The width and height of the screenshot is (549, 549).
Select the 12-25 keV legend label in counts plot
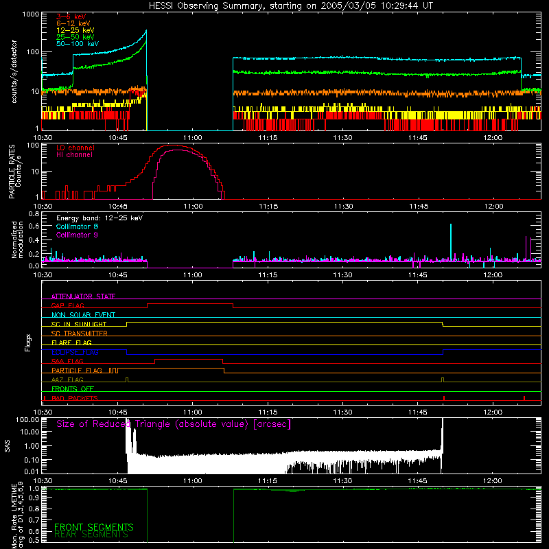tap(75, 30)
